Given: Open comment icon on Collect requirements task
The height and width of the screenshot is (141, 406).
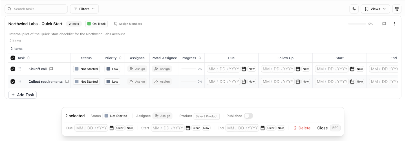Looking at the screenshot, I should point(67,81).
